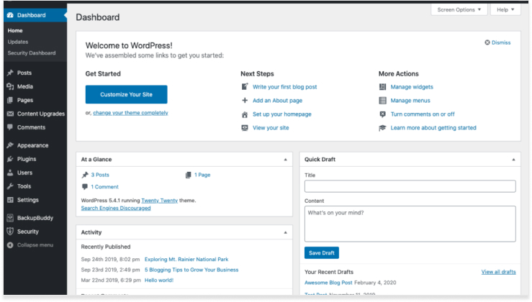The height and width of the screenshot is (302, 532).
Task: Follow the change your theme completely link
Action: (x=130, y=113)
